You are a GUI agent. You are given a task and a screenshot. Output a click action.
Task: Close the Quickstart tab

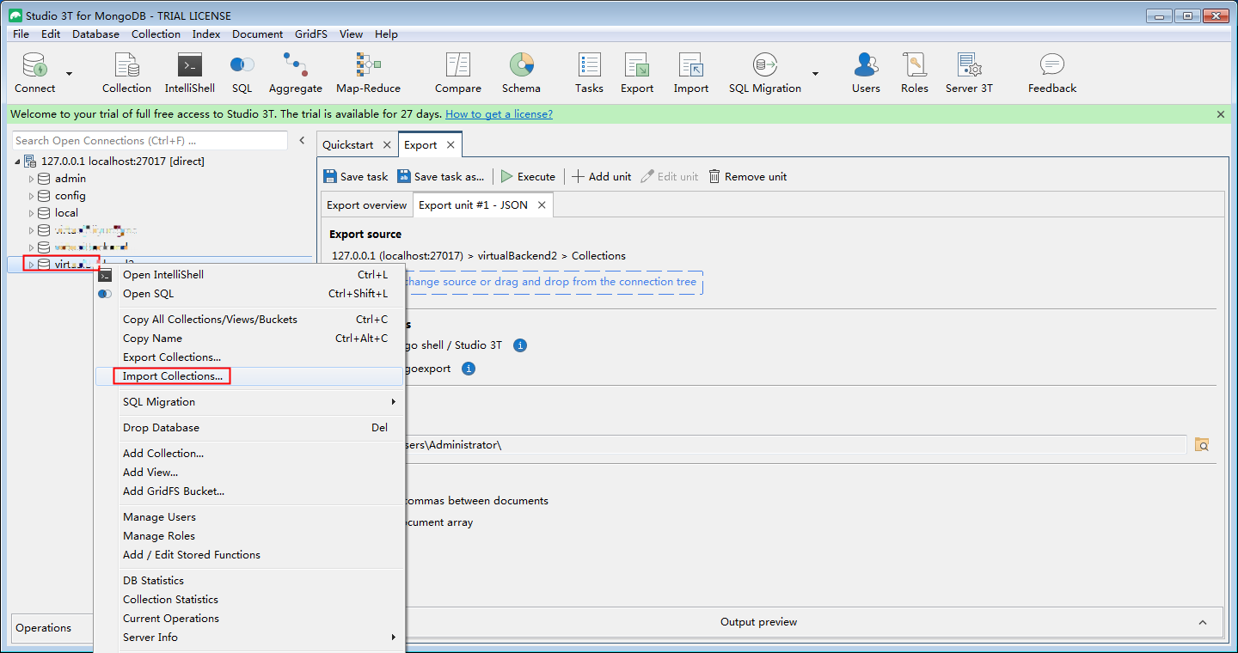click(x=387, y=145)
